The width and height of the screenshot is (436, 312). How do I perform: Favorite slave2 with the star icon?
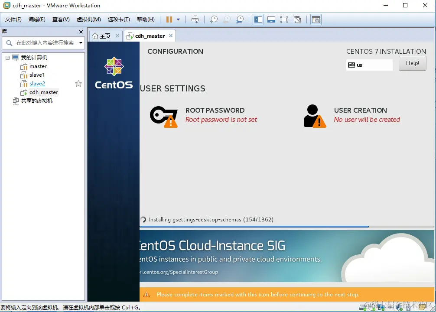[x=78, y=84]
